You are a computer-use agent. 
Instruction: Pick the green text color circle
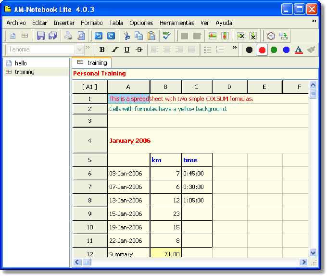coord(274,50)
